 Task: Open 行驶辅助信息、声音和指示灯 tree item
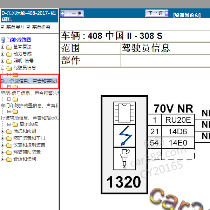(x=29, y=118)
